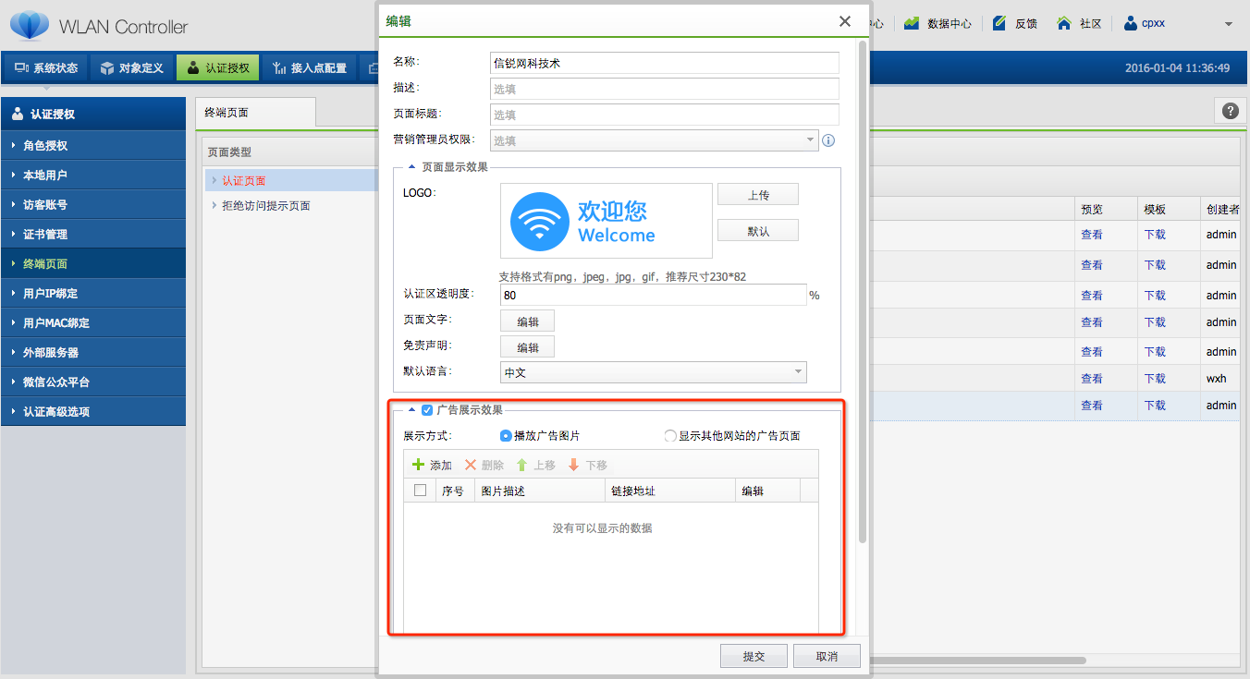Screen dimensions: 1250x679
Task: Click the 默认 button beside the logo
Action: tap(758, 231)
